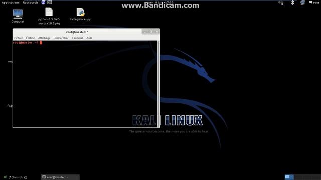Open the network connection tray icon

(x=302, y=3)
